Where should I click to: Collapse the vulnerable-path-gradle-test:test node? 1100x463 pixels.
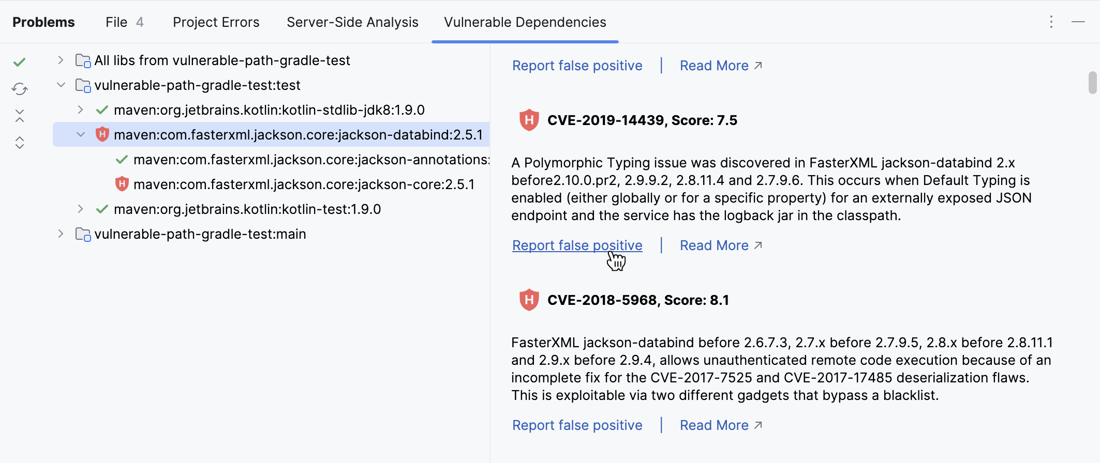coord(61,85)
